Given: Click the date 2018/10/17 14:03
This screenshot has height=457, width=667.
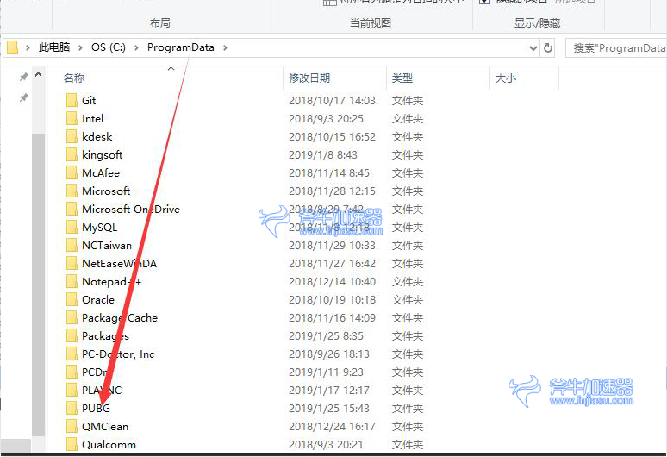Looking at the screenshot, I should [x=332, y=100].
